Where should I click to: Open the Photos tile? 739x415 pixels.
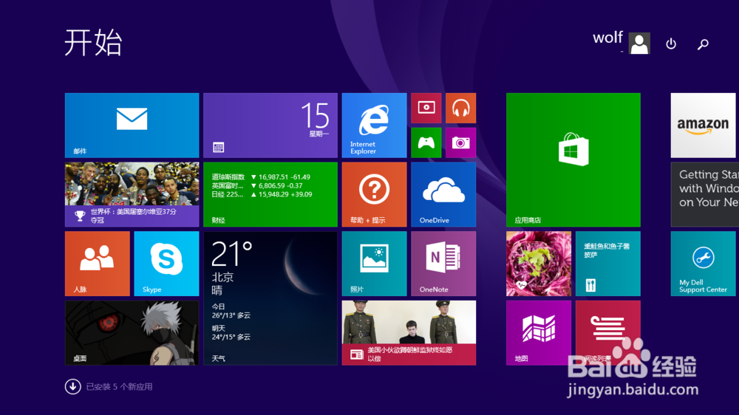click(x=374, y=264)
